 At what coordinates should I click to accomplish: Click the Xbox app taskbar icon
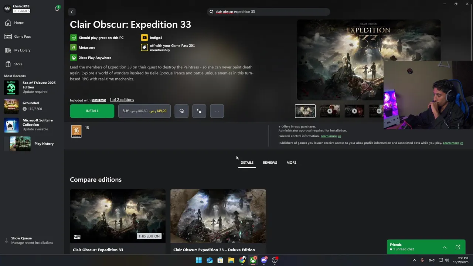tap(253, 260)
